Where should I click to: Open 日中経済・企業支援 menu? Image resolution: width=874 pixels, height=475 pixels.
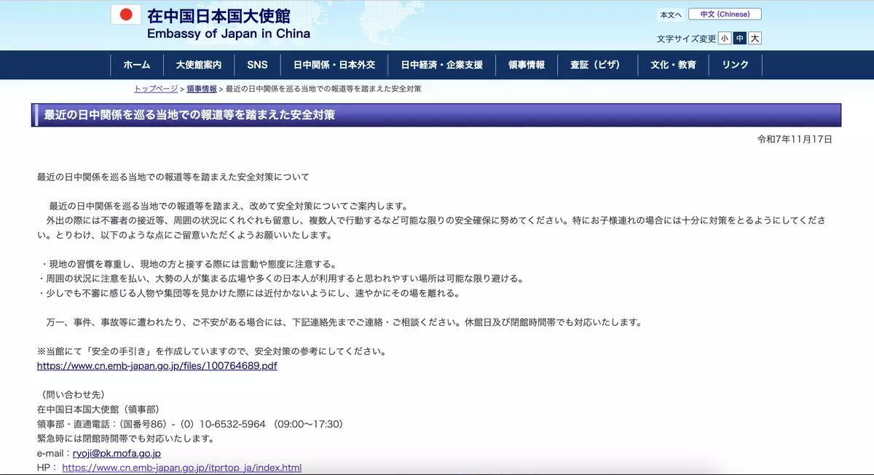click(x=442, y=65)
